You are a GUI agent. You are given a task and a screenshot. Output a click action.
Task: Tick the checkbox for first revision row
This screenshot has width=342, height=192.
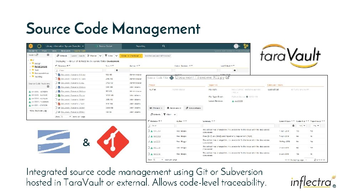[x=149, y=131]
